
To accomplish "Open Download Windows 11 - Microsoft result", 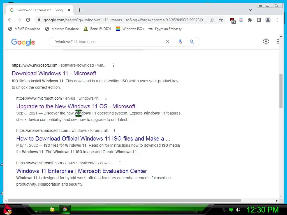I will [54, 73].
